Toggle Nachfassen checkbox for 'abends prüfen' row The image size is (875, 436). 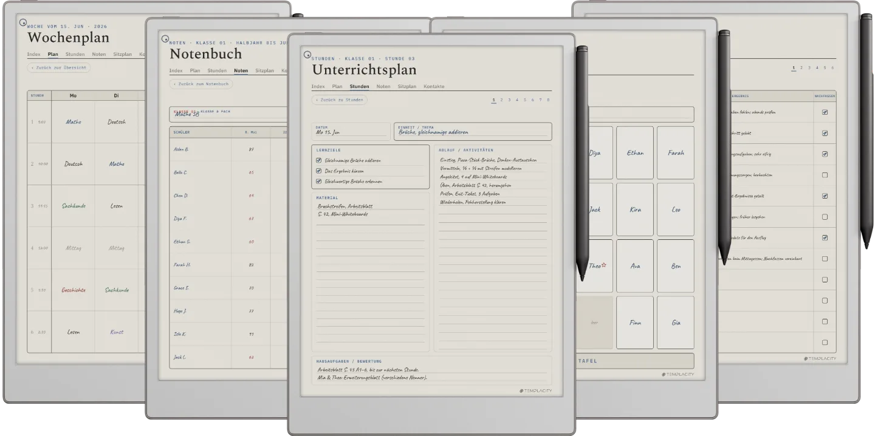click(825, 112)
